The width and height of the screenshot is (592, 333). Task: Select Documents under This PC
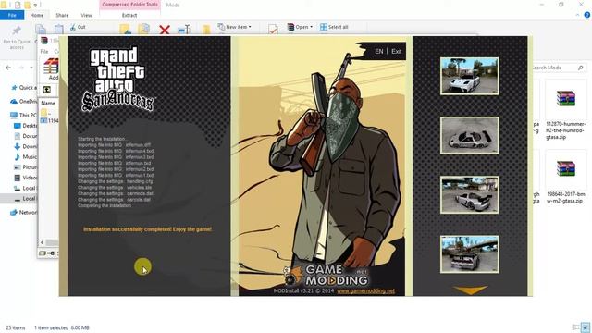pos(25,136)
